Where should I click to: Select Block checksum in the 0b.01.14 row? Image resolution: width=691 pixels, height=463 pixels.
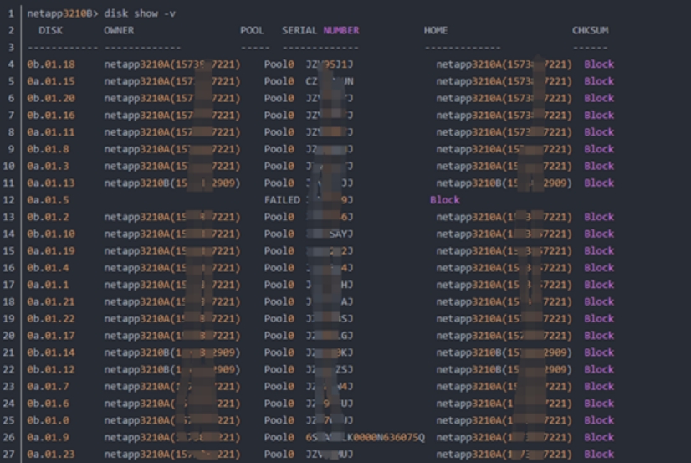599,352
